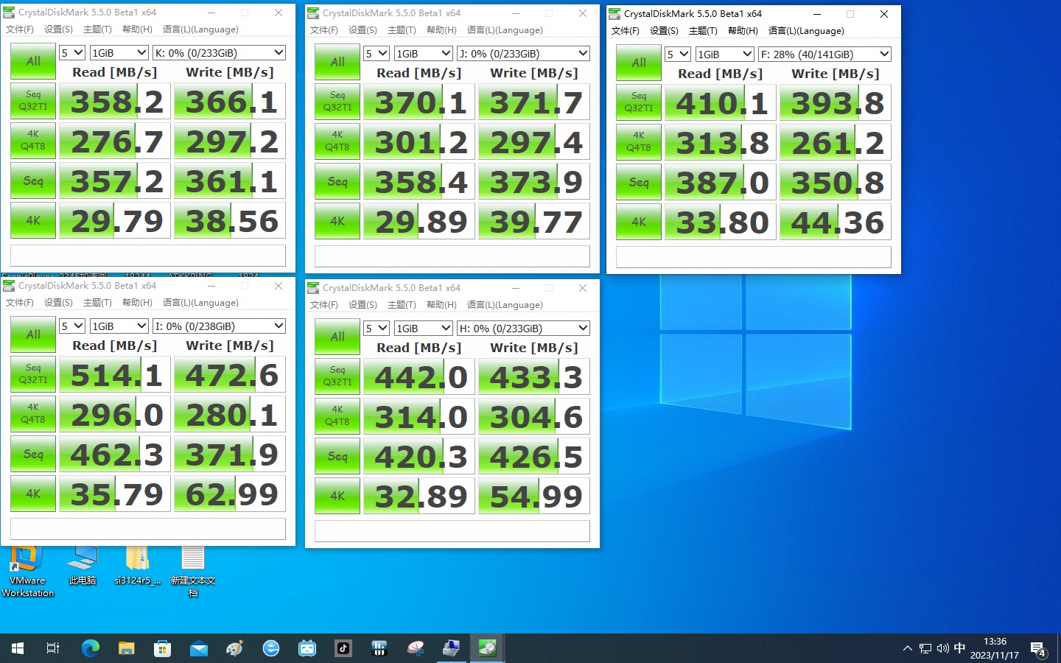Run All tests in the F: drive window
Image resolution: width=1061 pixels, height=663 pixels.
pyautogui.click(x=639, y=63)
